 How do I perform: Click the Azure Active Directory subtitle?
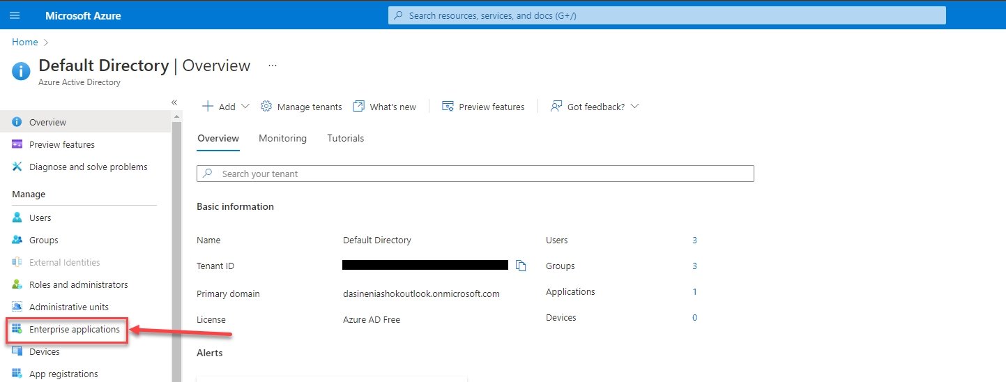[x=79, y=82]
